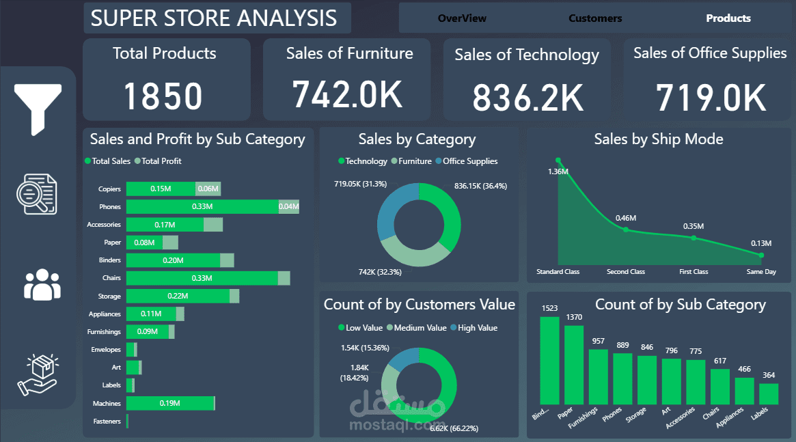Screen dimensions: 796x442
Task: Select the Machines sales bar 0.19M
Action: [x=170, y=403]
